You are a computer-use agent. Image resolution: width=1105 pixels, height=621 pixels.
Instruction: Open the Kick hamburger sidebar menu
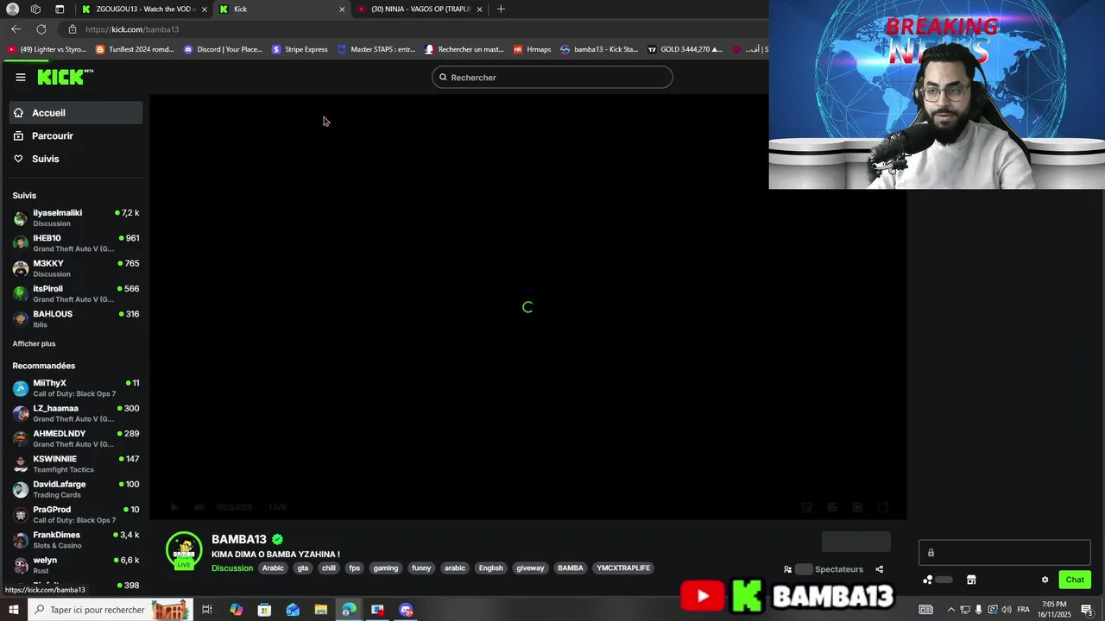pyautogui.click(x=21, y=77)
